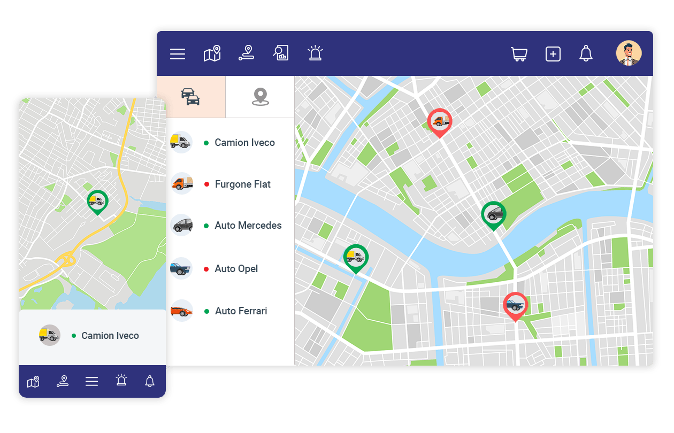Image resolution: width=674 pixels, height=433 pixels.
Task: Select Auto Opel from the vehicle list
Action: [235, 268]
